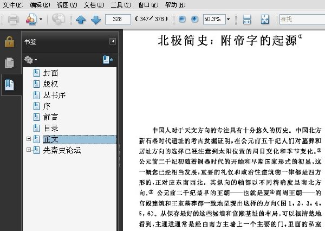Collapse the 书签 panel with arrow button
325x231 pixels.
[x=113, y=41]
